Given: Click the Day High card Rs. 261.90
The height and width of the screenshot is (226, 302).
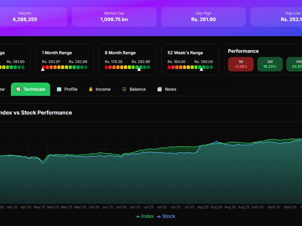Looking at the screenshot, I should (x=203, y=17).
